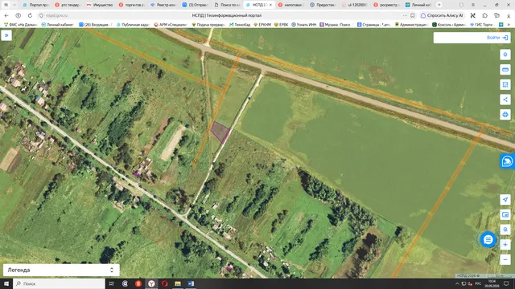
Task: Switch to the Имущество tab
Action: (x=100, y=5)
